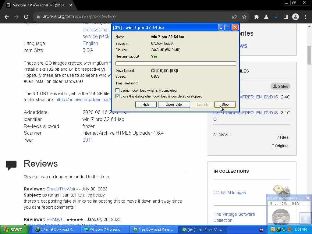The height and width of the screenshot is (234, 312).
Task: Show browser downloads with blue arrow icon
Action: (x=276, y=17)
